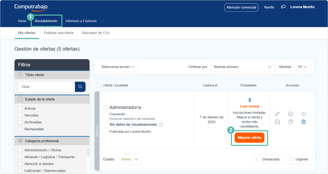Click the blue search magnifier button
The width and height of the screenshot is (328, 174).
(80, 87)
